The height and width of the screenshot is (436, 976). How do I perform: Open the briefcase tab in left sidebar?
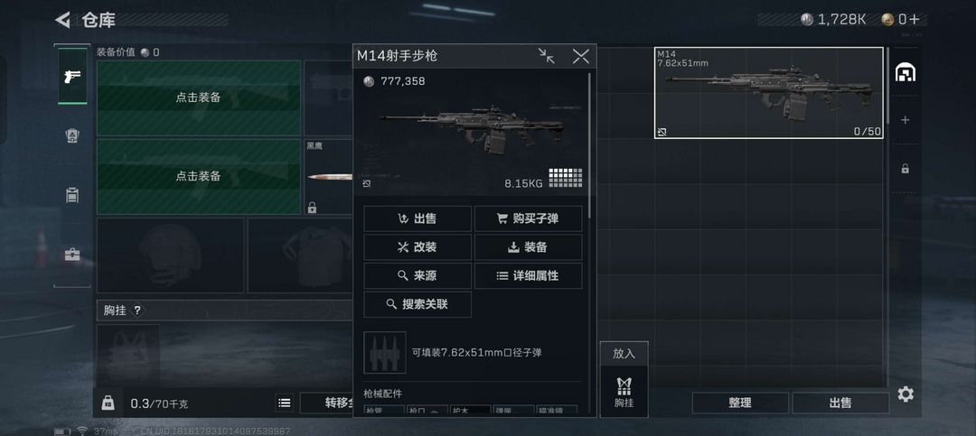pos(72,254)
